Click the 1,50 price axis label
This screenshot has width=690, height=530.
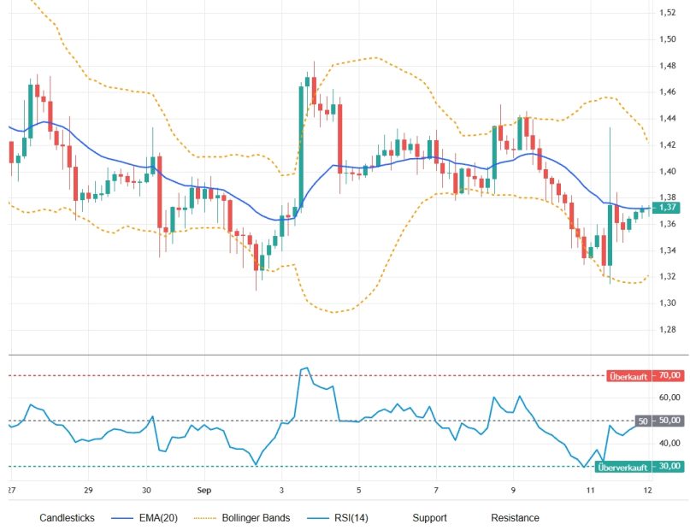pyautogui.click(x=668, y=39)
